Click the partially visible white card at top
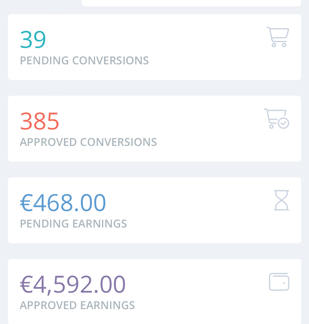The height and width of the screenshot is (324, 309). pyautogui.click(x=192, y=3)
